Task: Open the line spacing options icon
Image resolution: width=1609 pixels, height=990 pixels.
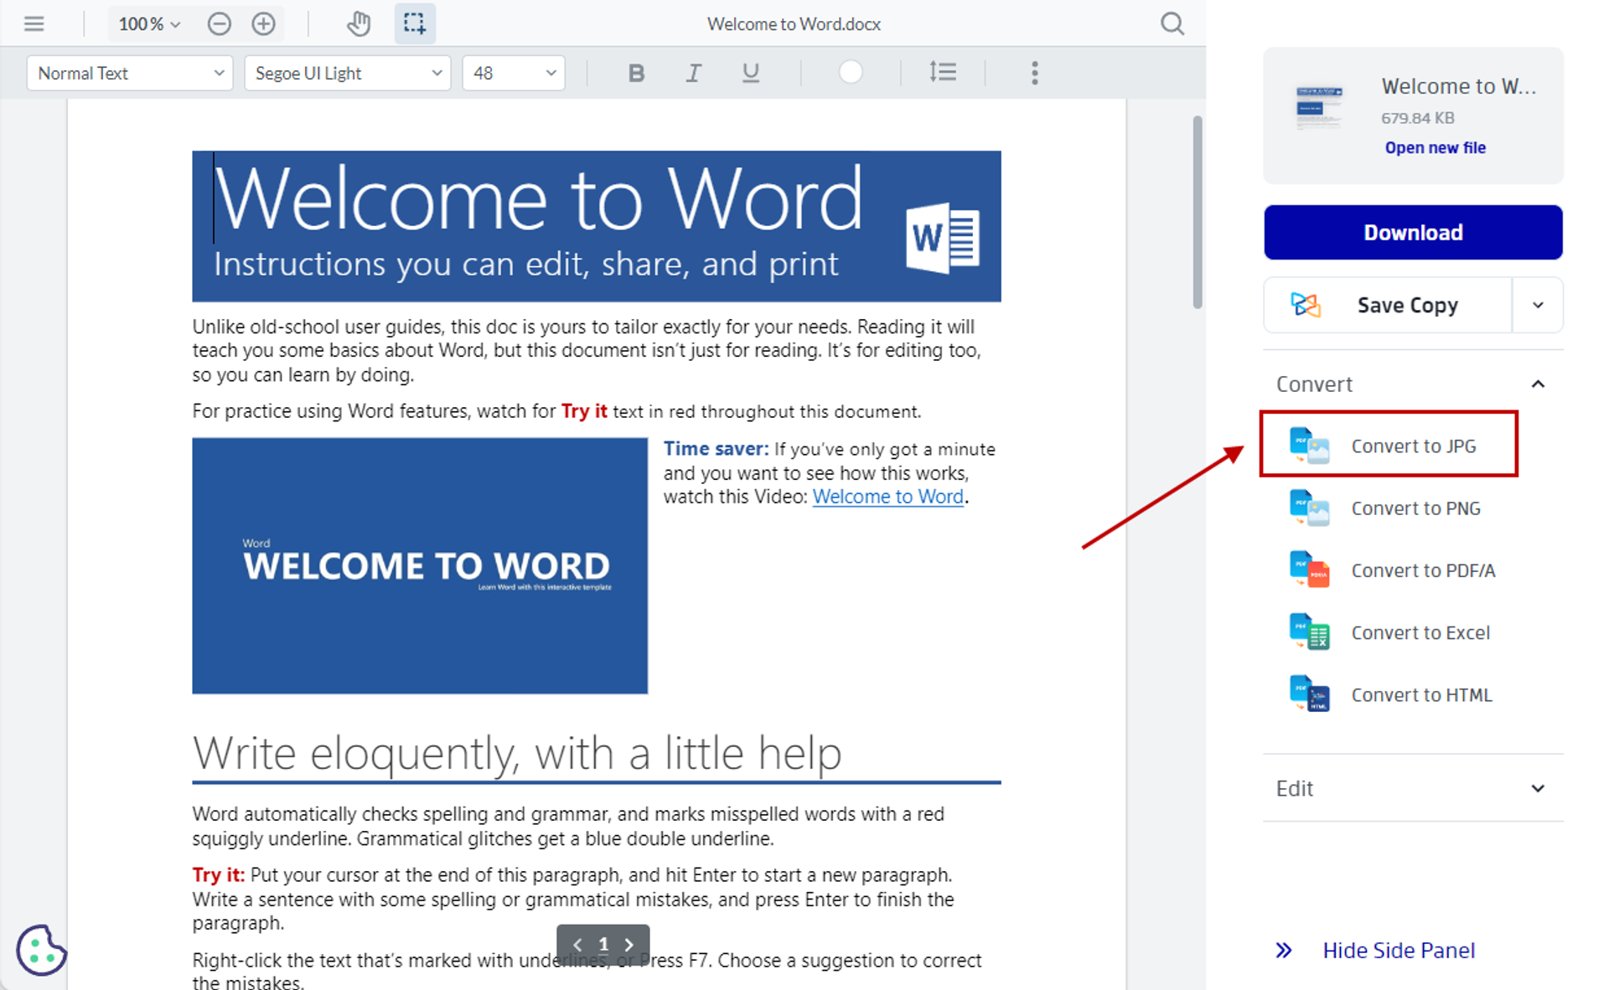Action: 943,73
